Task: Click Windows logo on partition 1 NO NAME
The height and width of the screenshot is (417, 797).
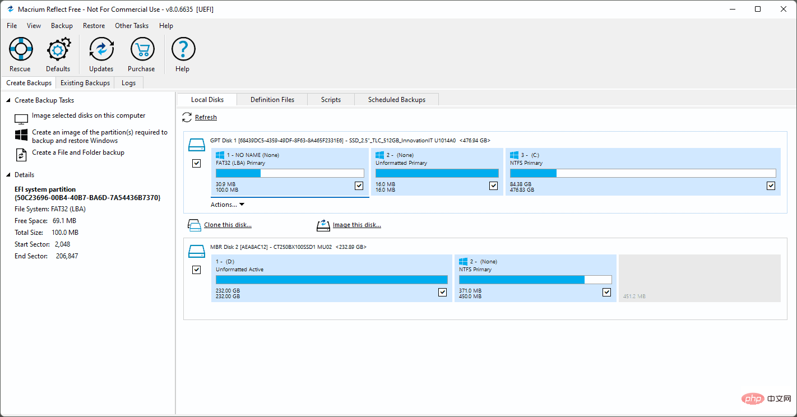Action: tap(220, 155)
